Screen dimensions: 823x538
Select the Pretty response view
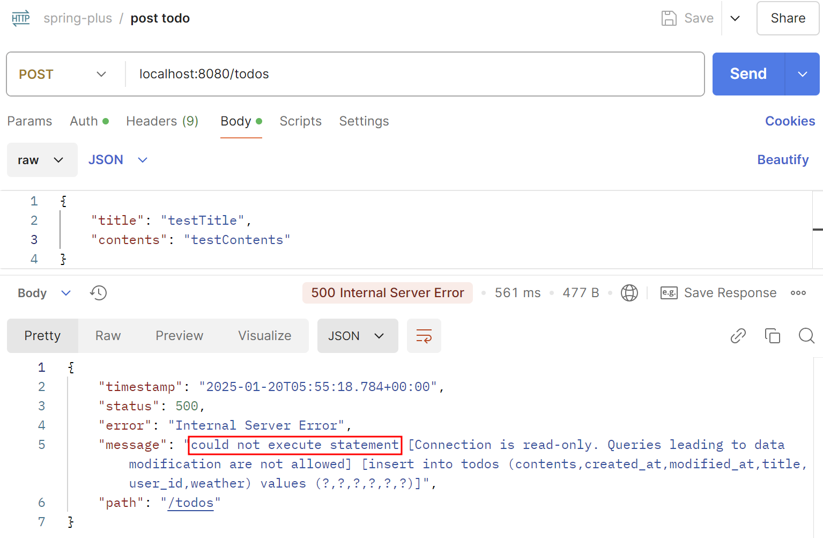click(42, 336)
